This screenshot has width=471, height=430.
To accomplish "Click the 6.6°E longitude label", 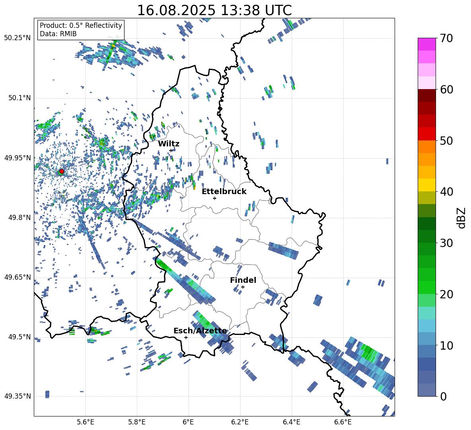I will pos(343,422).
